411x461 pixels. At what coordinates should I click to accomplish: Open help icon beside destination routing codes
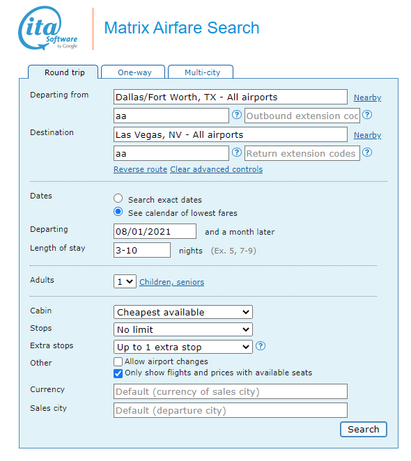[x=237, y=153]
